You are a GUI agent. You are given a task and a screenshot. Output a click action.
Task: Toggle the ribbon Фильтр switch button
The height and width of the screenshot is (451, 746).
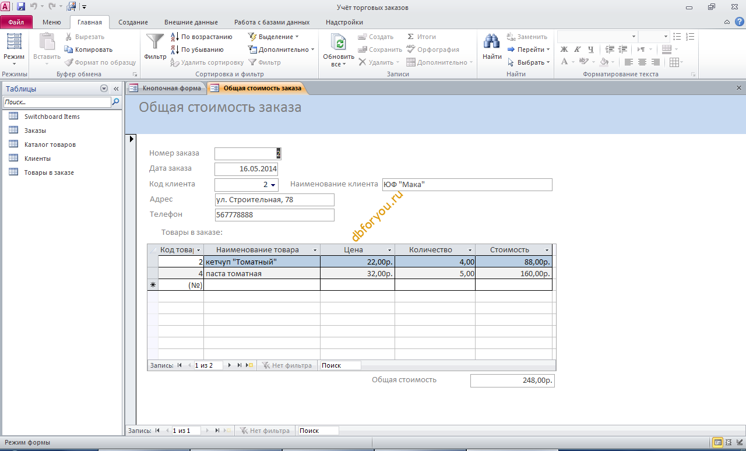pos(265,62)
